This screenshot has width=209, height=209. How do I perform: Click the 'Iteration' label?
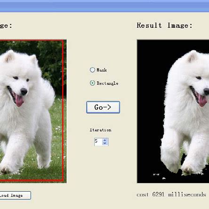pos(101,130)
